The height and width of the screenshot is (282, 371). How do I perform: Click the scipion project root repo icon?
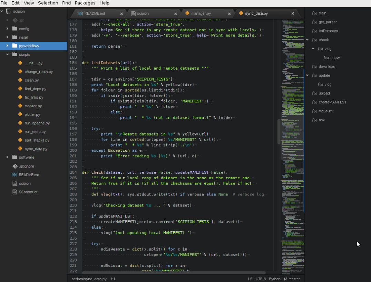tap(8, 11)
